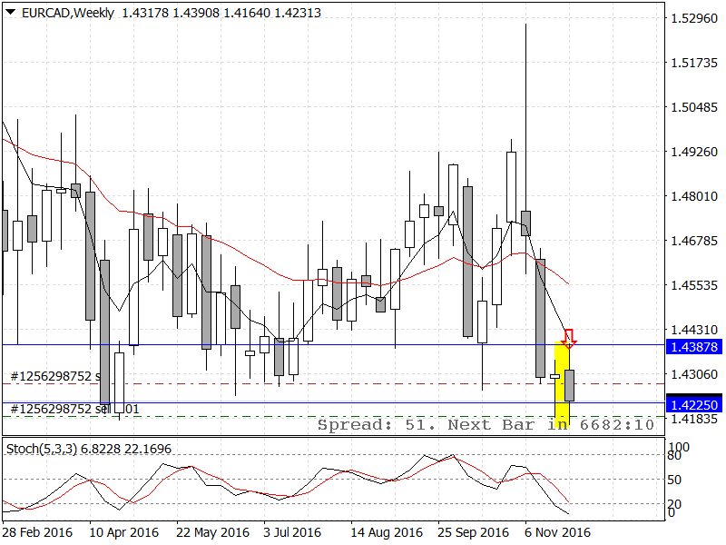Click the 14 Aug 2016 date label
Screen dimensions: 726x545
[x=387, y=532]
